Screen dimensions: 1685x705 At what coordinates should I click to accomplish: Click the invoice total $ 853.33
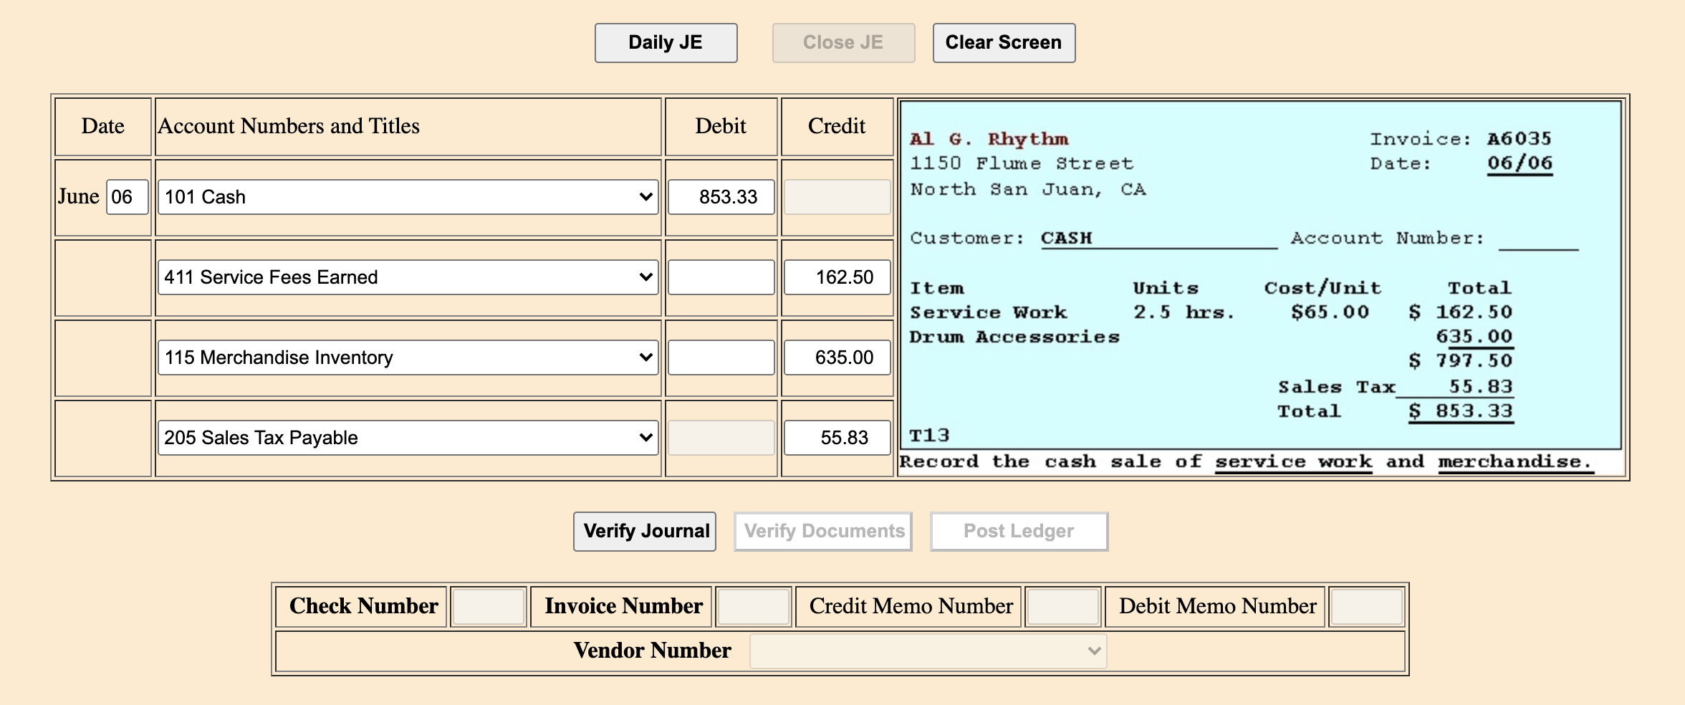point(1461,411)
